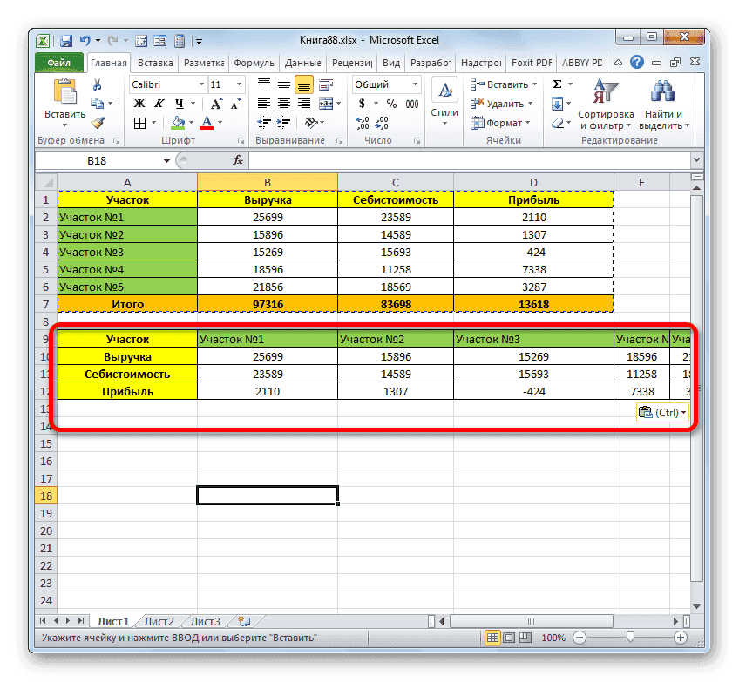The image size is (739, 682).
Task: Click the fill color bucket icon
Action: coord(179,122)
